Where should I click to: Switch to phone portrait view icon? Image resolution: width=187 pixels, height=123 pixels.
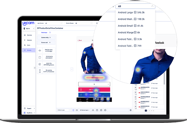[73, 110]
